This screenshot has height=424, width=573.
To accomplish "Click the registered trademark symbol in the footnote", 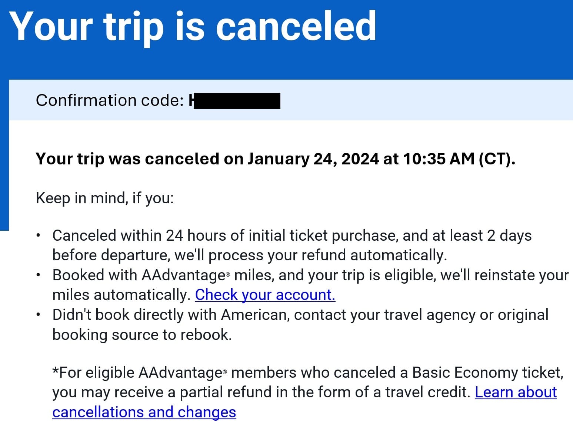I will pyautogui.click(x=224, y=372).
